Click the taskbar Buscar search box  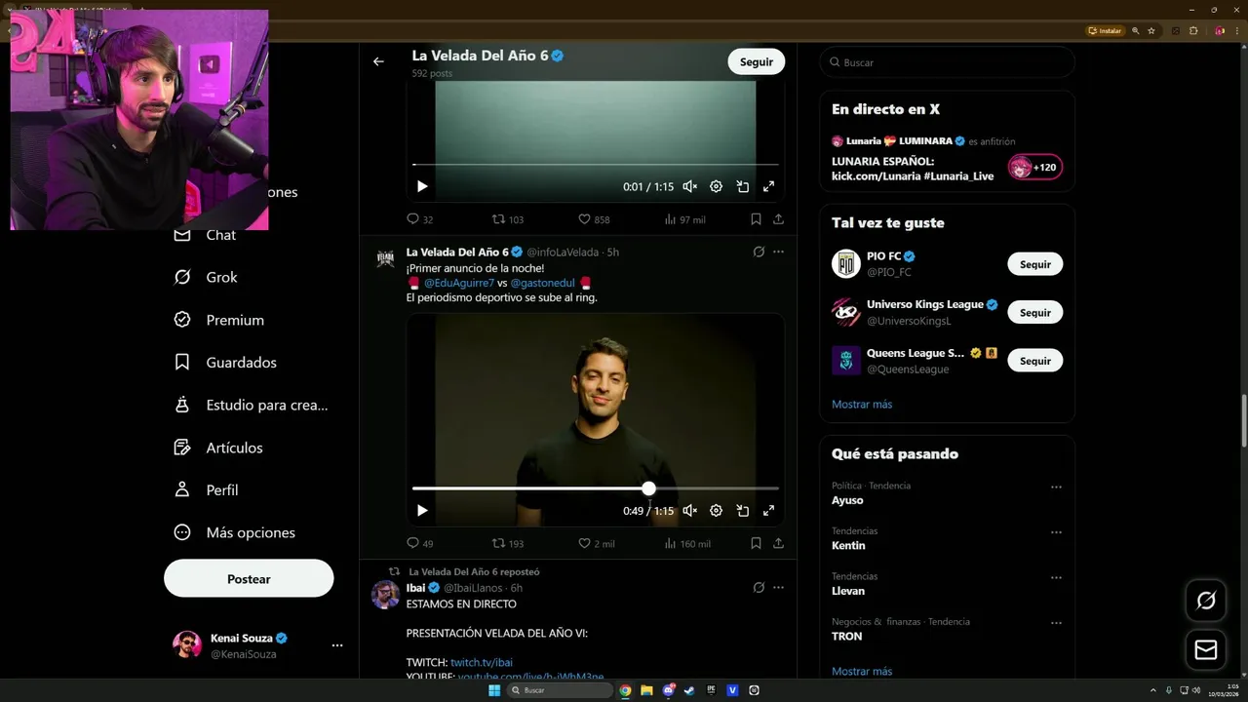coord(560,690)
